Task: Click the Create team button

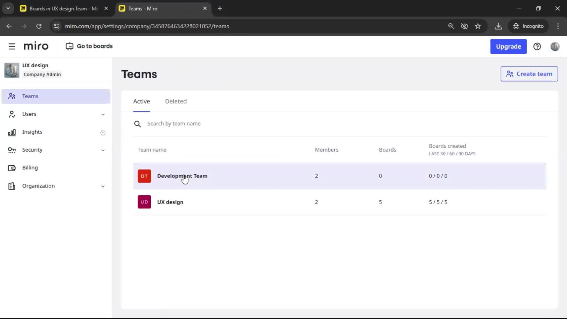Action: coord(529,74)
